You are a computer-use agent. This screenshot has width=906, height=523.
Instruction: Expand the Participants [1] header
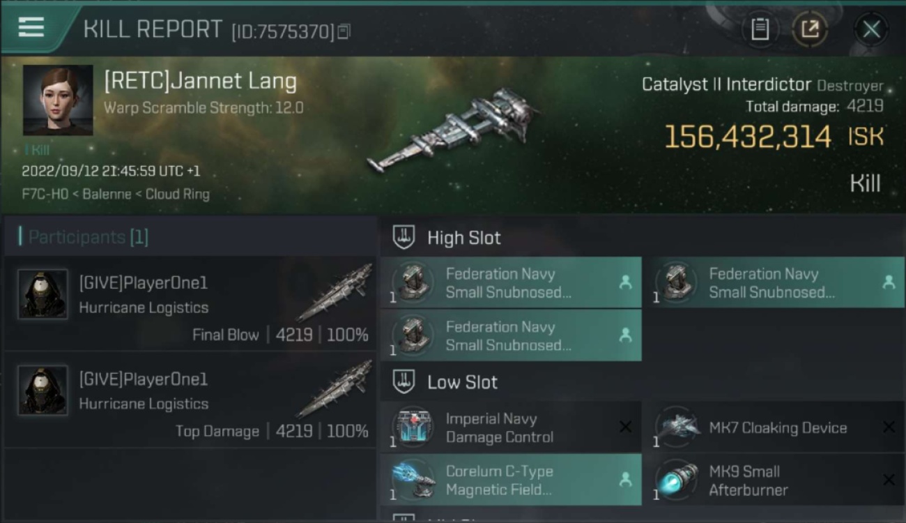pos(84,237)
